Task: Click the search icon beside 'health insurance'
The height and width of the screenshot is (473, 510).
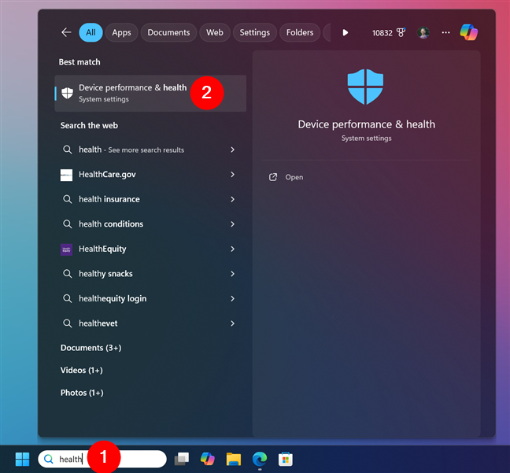Action: pos(68,199)
